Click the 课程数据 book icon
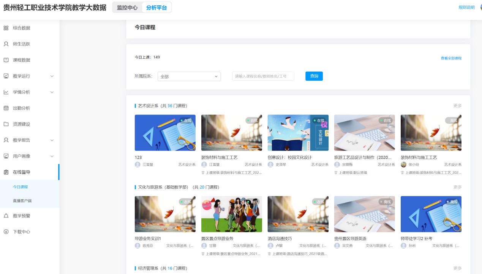The width and height of the screenshot is (482, 274). [6, 60]
